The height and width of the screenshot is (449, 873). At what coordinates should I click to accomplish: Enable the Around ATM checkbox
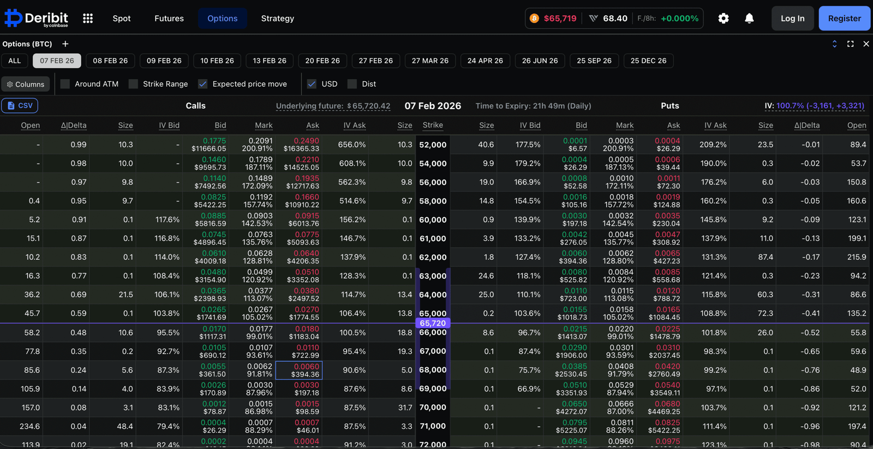pyautogui.click(x=65, y=84)
